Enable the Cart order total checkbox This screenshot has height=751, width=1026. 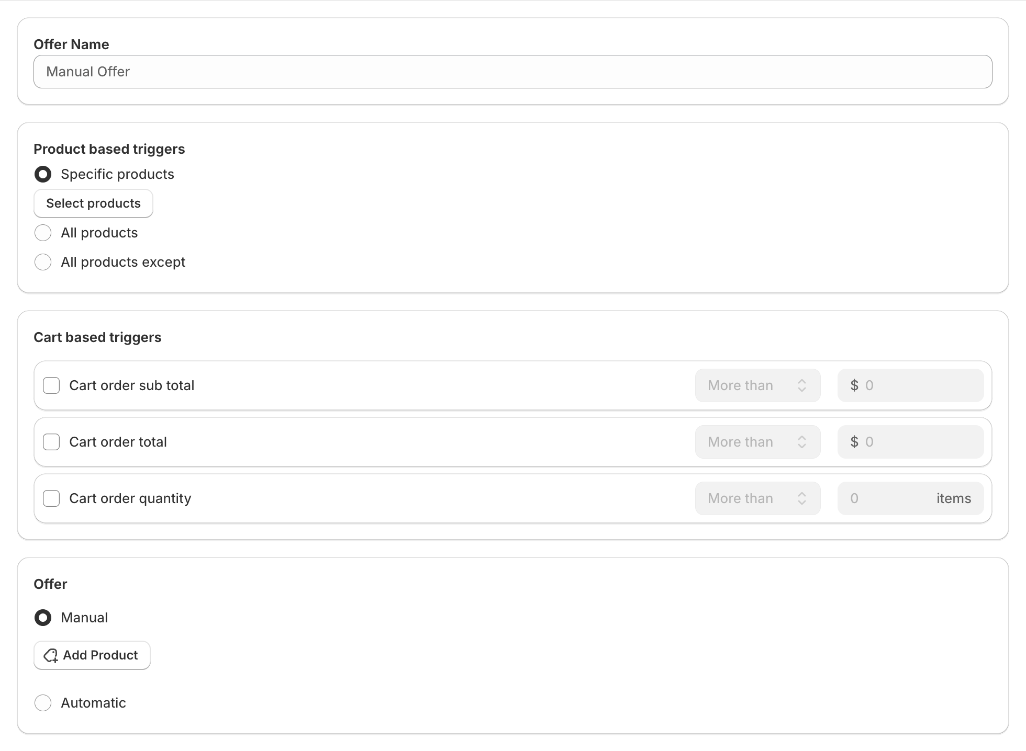click(51, 442)
